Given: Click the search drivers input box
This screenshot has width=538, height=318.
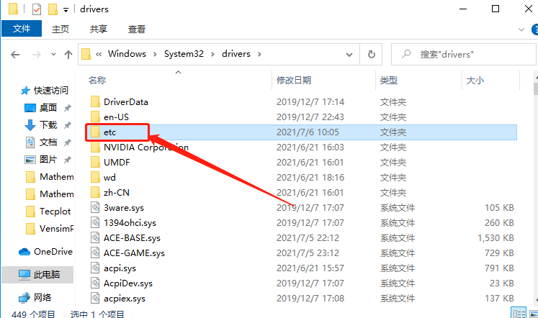Looking at the screenshot, I should tap(463, 54).
